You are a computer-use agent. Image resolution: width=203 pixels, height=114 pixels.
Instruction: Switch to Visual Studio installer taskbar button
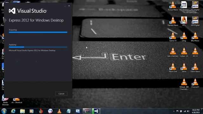coord(96,111)
